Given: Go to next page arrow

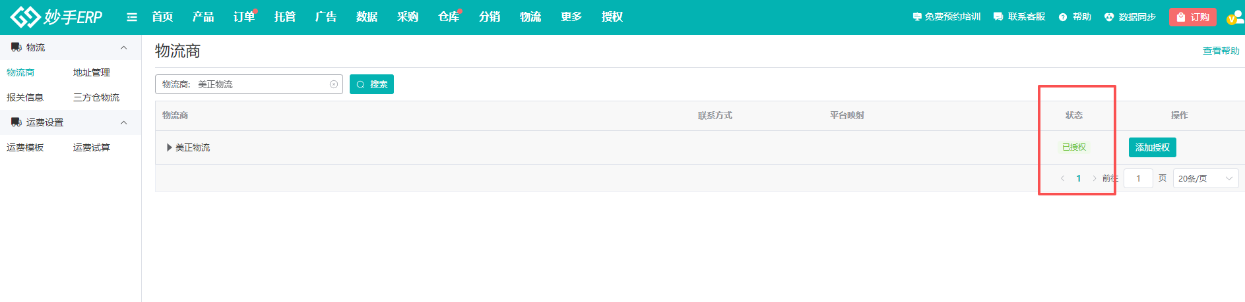Looking at the screenshot, I should [x=1094, y=178].
